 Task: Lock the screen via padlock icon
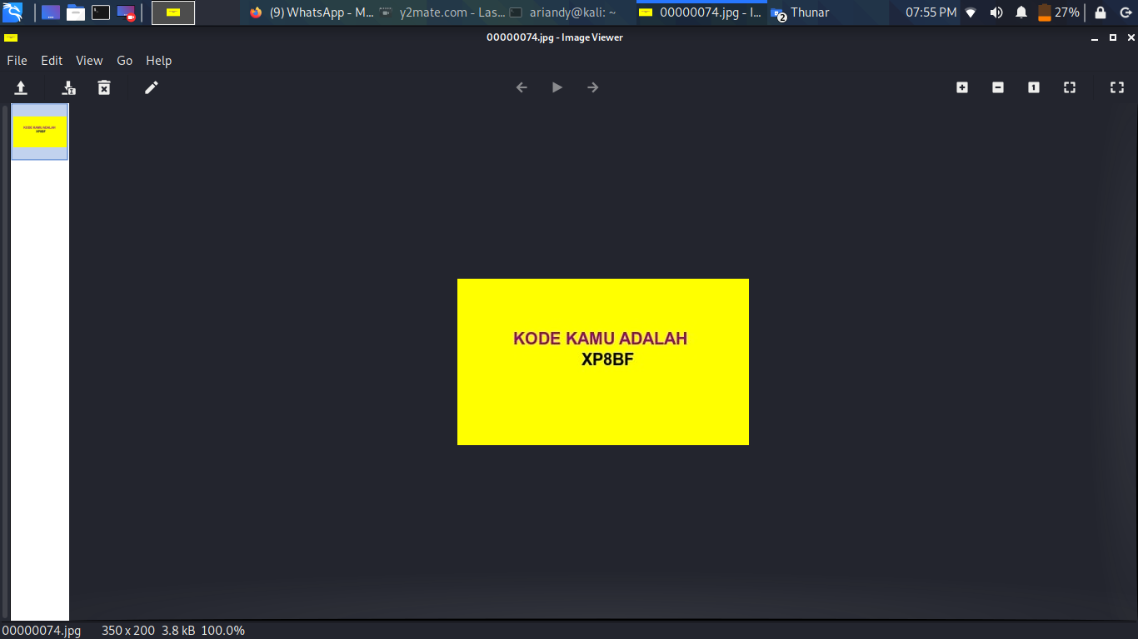pos(1101,12)
